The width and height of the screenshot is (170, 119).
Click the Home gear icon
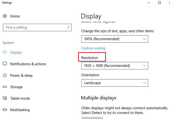pos(5,16)
